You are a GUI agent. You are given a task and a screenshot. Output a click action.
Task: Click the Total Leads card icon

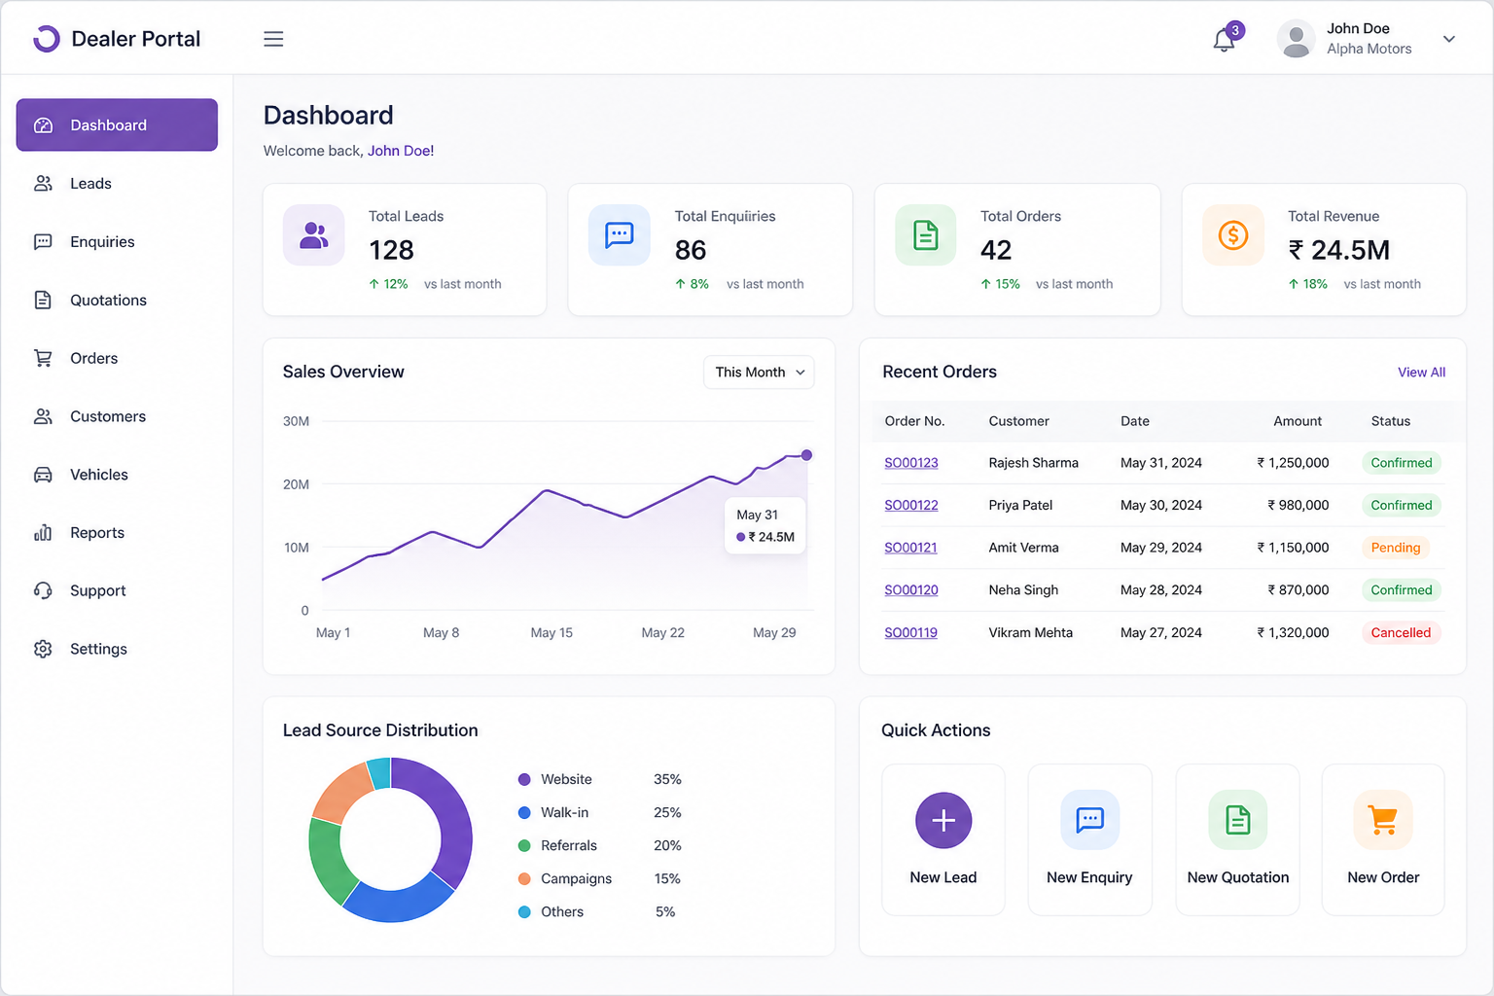pos(313,235)
